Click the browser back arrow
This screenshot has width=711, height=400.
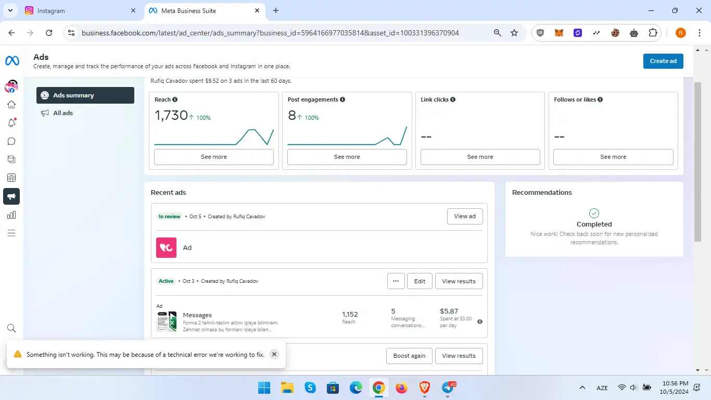coord(12,33)
